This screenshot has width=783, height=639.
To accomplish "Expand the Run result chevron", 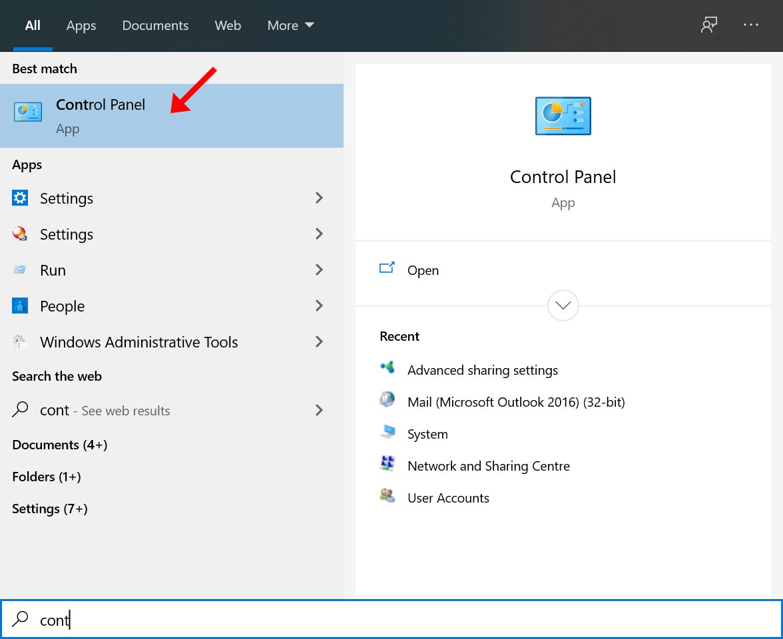I will click(x=319, y=270).
